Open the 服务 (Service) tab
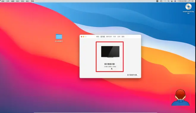 click(123, 36)
